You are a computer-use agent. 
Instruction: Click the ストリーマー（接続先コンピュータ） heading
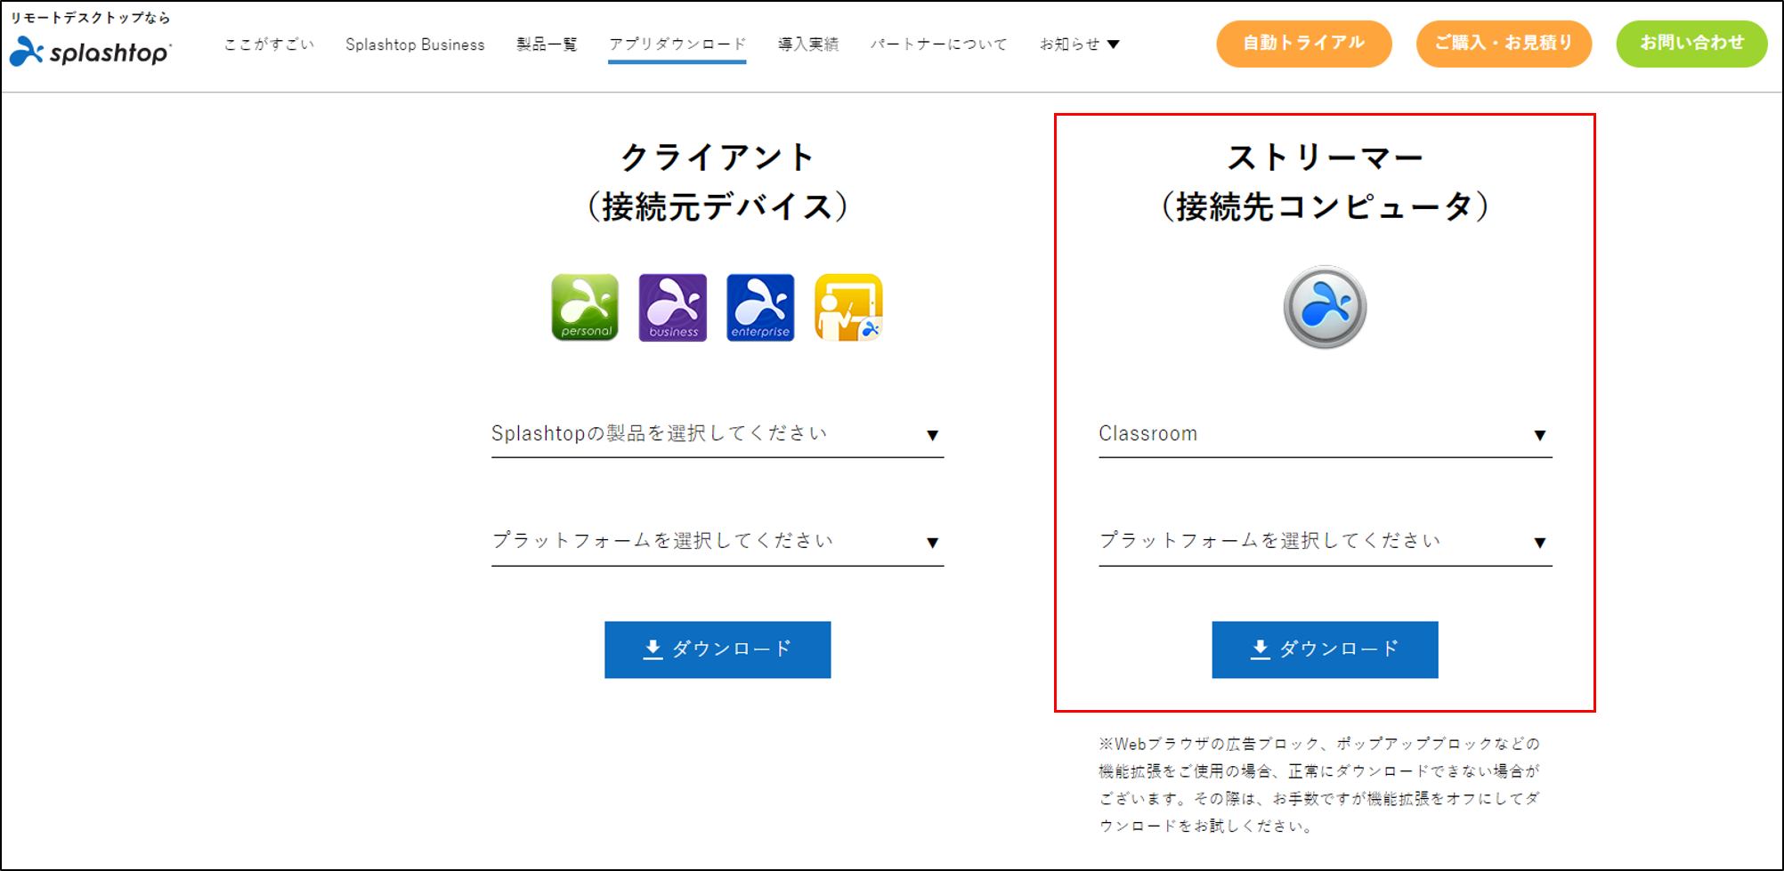click(x=1325, y=181)
